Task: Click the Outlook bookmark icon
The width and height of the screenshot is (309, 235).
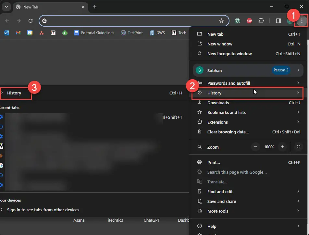Action: (6, 32)
